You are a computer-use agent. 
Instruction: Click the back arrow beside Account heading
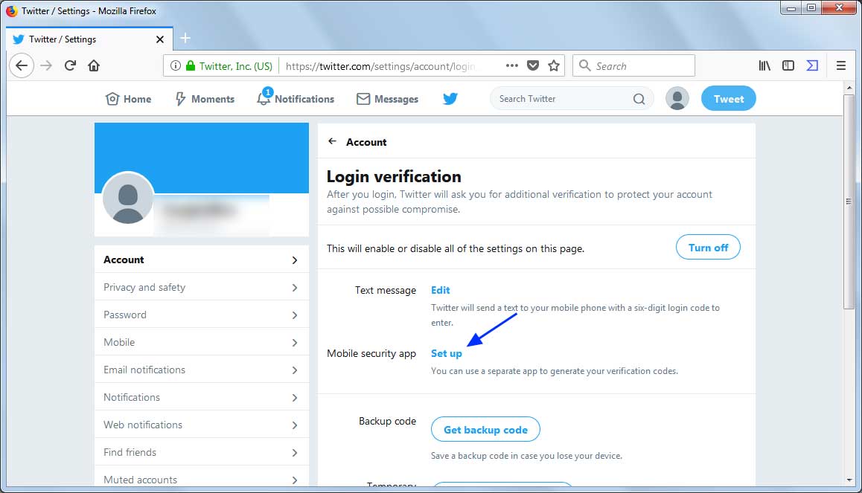click(332, 141)
